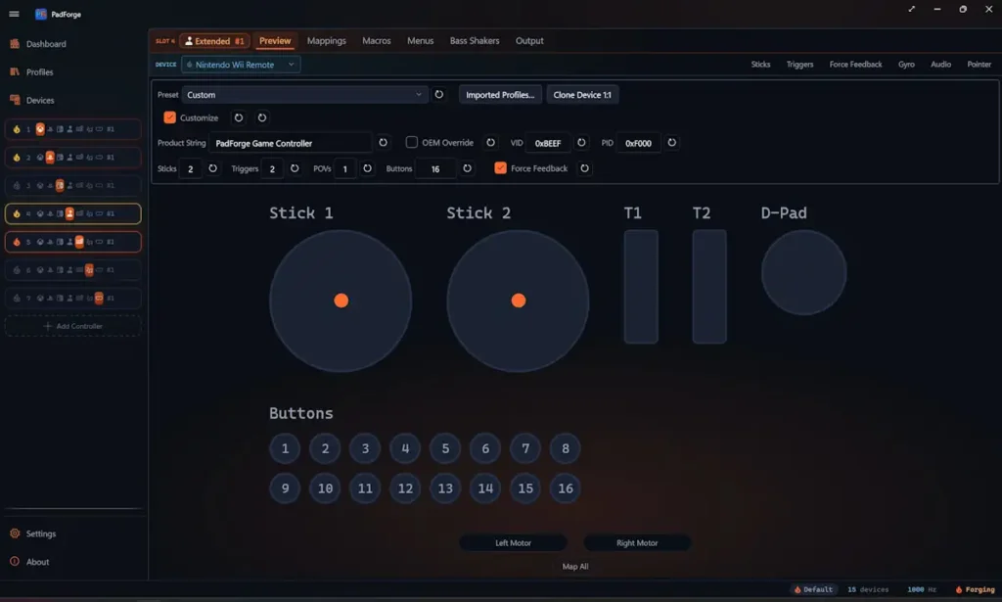Jump to the Gyro section

(906, 65)
